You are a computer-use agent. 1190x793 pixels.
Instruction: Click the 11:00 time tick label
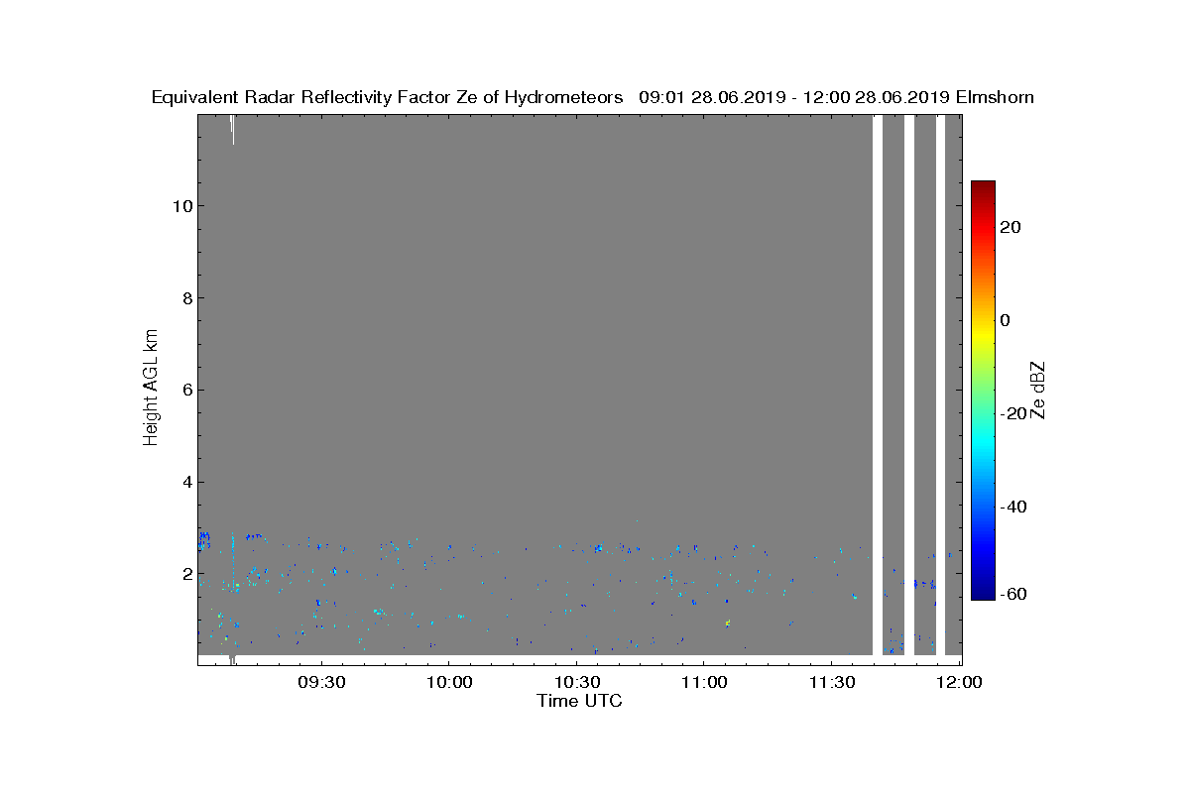coord(703,682)
